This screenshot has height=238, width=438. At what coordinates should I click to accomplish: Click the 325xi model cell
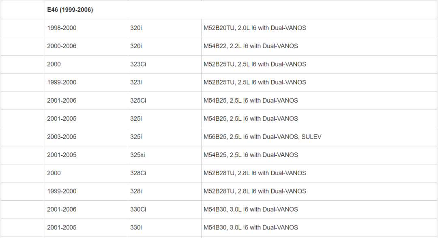tap(137, 155)
